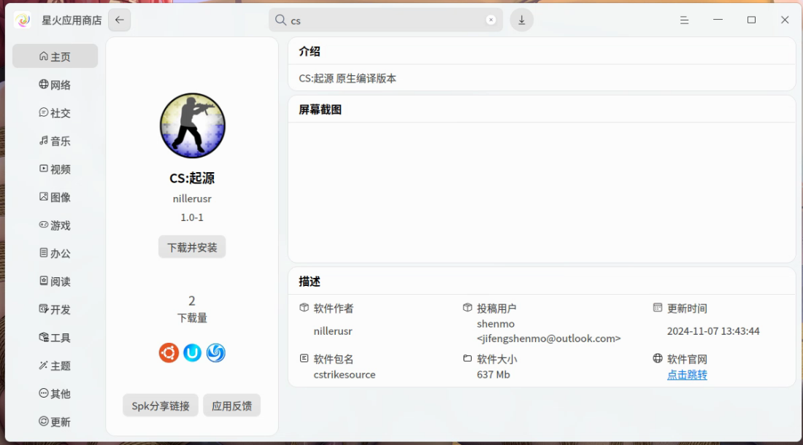Click the download count 2
This screenshot has height=445, width=803.
192,301
